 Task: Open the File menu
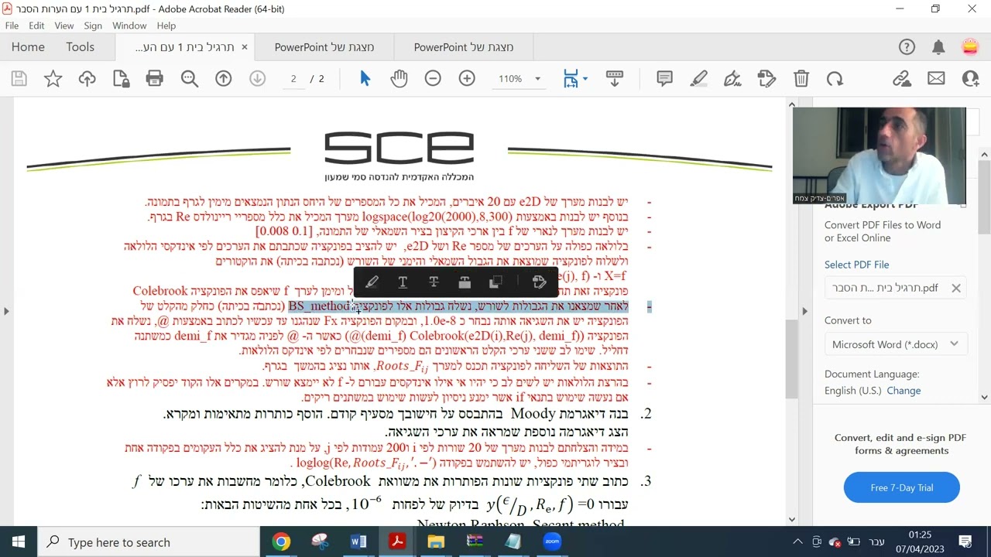coord(12,26)
